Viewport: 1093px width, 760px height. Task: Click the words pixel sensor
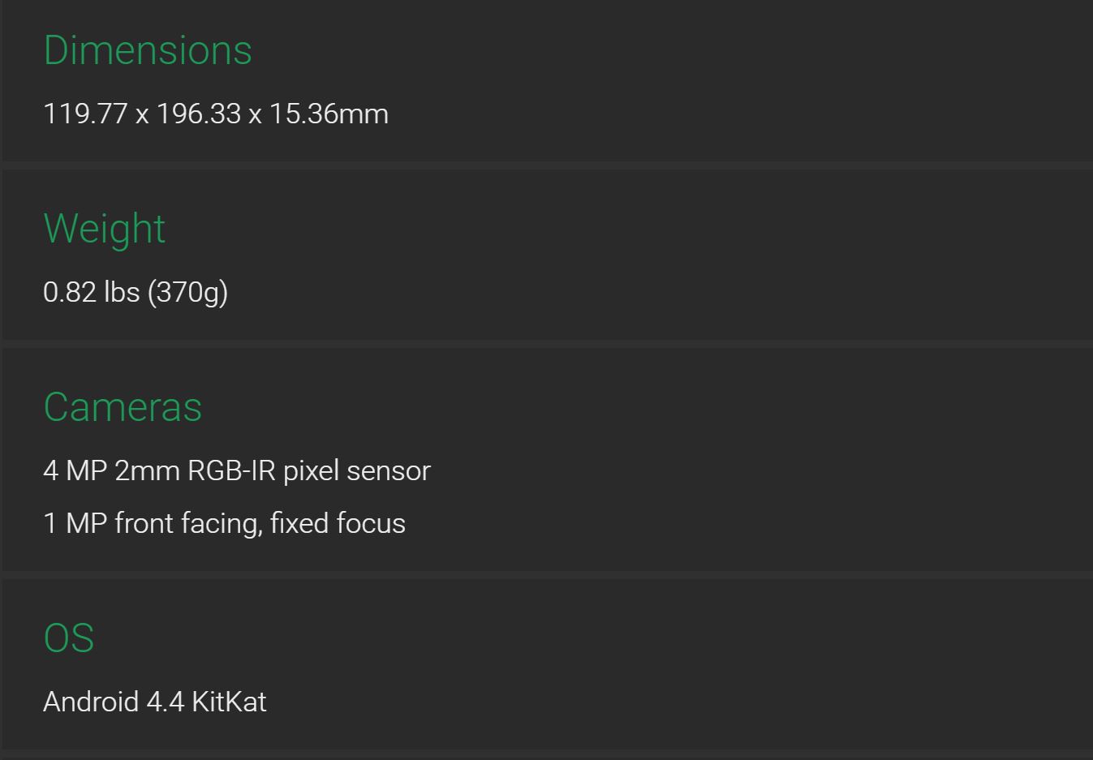click(357, 470)
